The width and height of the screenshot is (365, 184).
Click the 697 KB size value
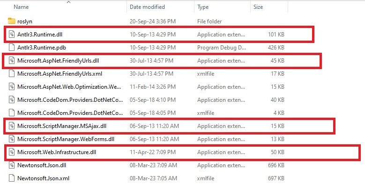(276, 178)
